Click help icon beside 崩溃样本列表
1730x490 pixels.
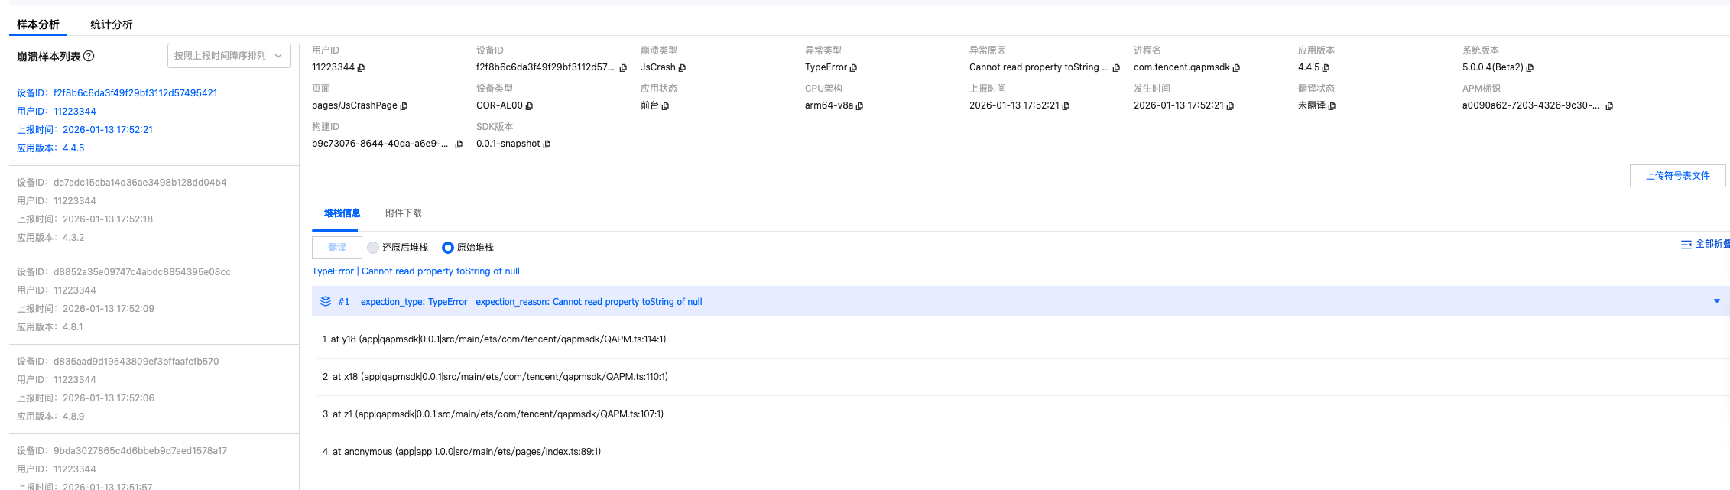point(89,56)
